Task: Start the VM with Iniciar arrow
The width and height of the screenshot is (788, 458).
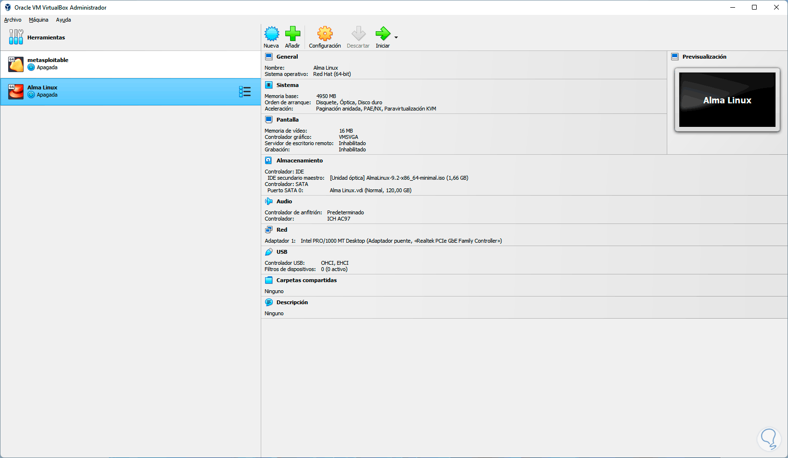Action: tap(383, 34)
